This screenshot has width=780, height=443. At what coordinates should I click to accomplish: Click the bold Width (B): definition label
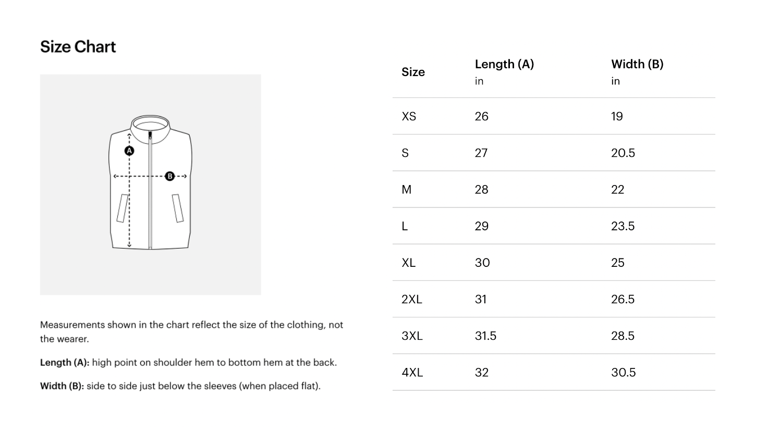(62, 386)
